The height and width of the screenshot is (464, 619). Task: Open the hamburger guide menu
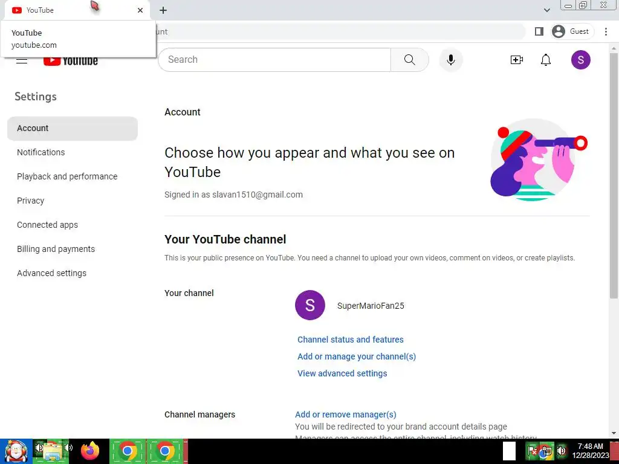tap(22, 60)
